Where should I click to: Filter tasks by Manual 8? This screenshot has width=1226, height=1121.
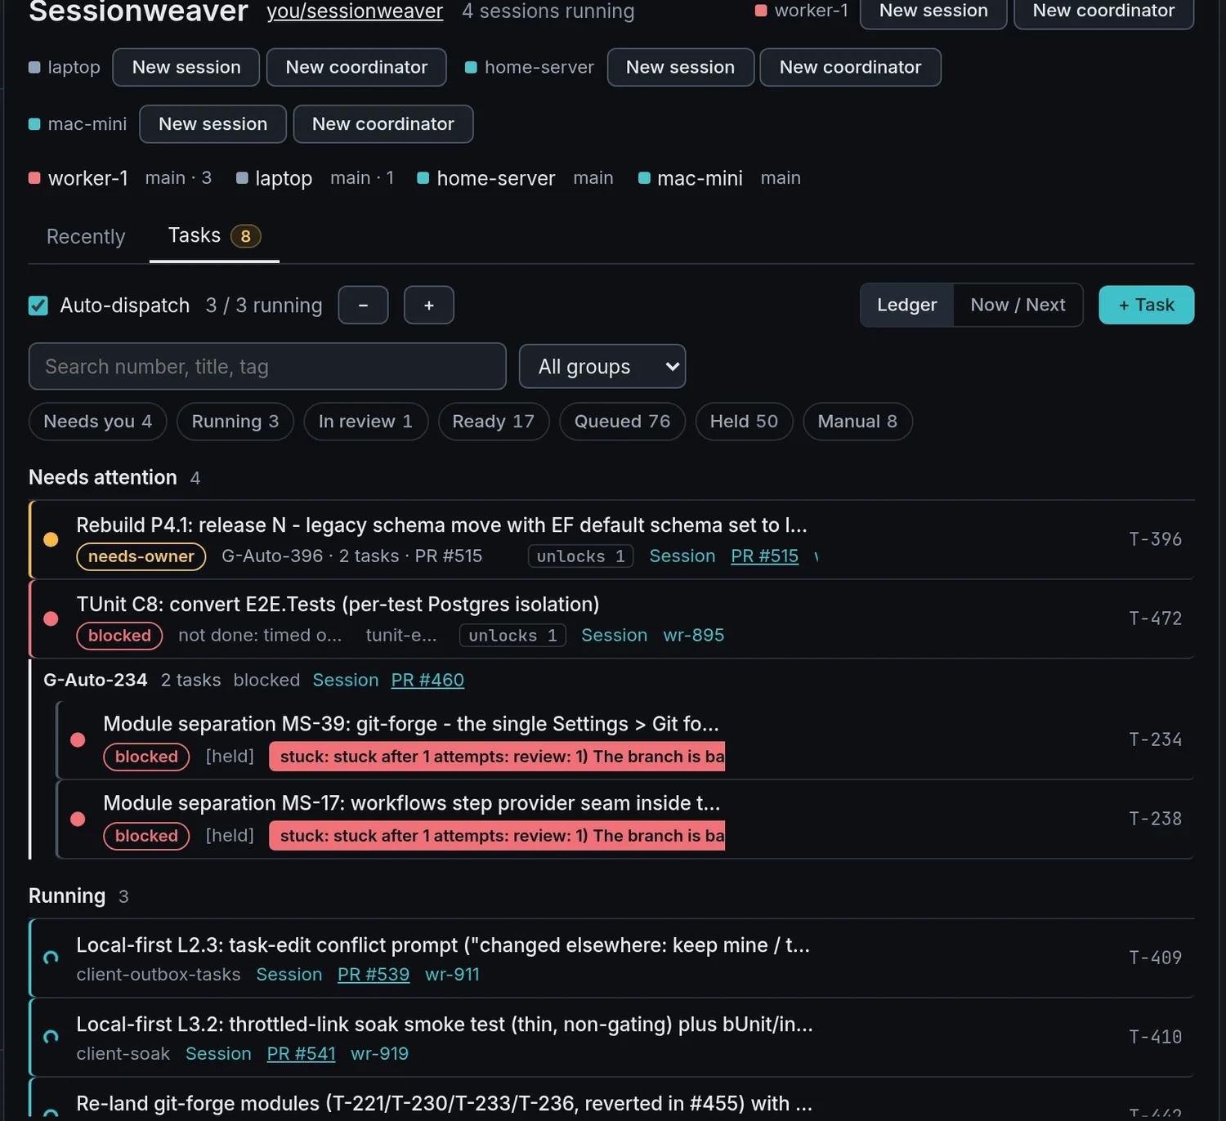857,422
